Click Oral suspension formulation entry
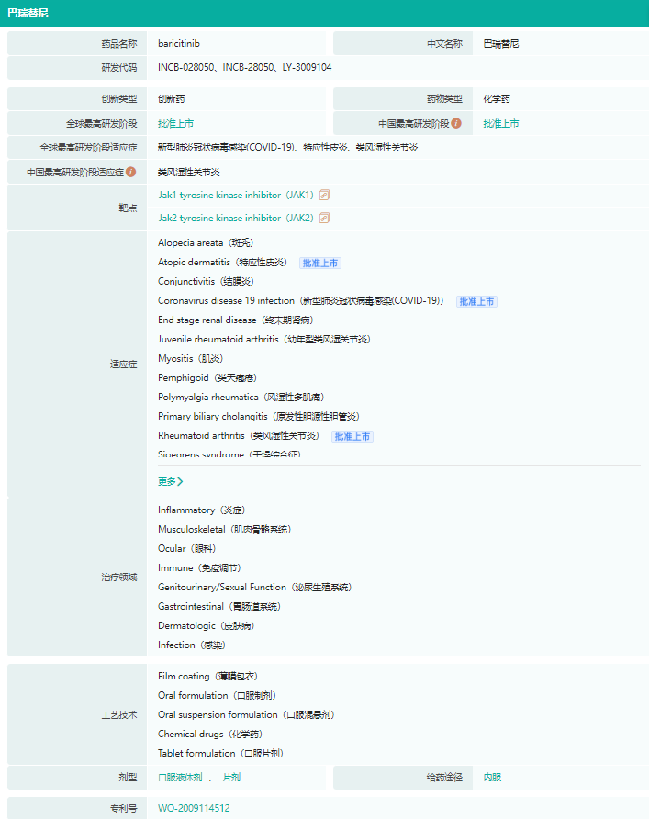 [x=246, y=715]
